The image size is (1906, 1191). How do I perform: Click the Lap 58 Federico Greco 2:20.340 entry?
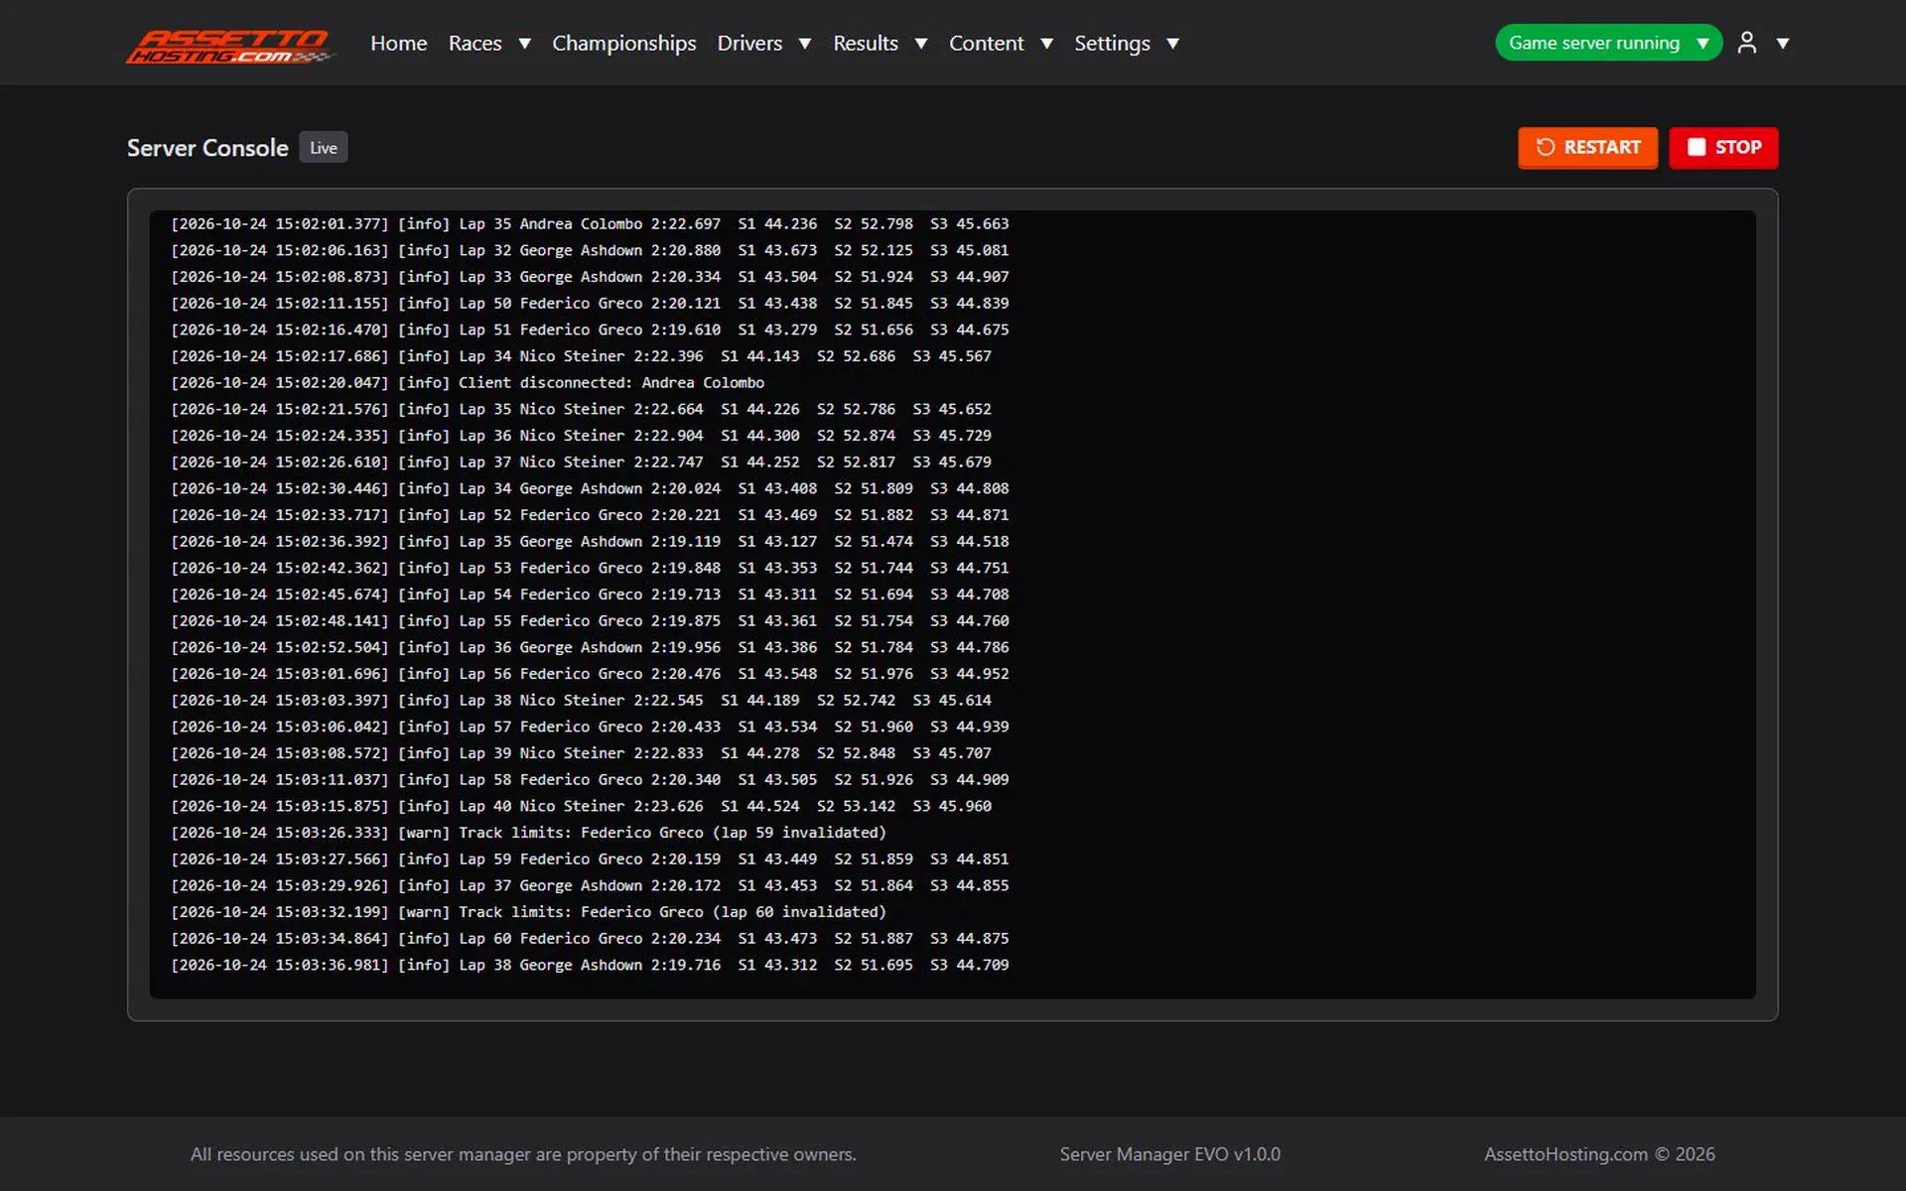[590, 780]
